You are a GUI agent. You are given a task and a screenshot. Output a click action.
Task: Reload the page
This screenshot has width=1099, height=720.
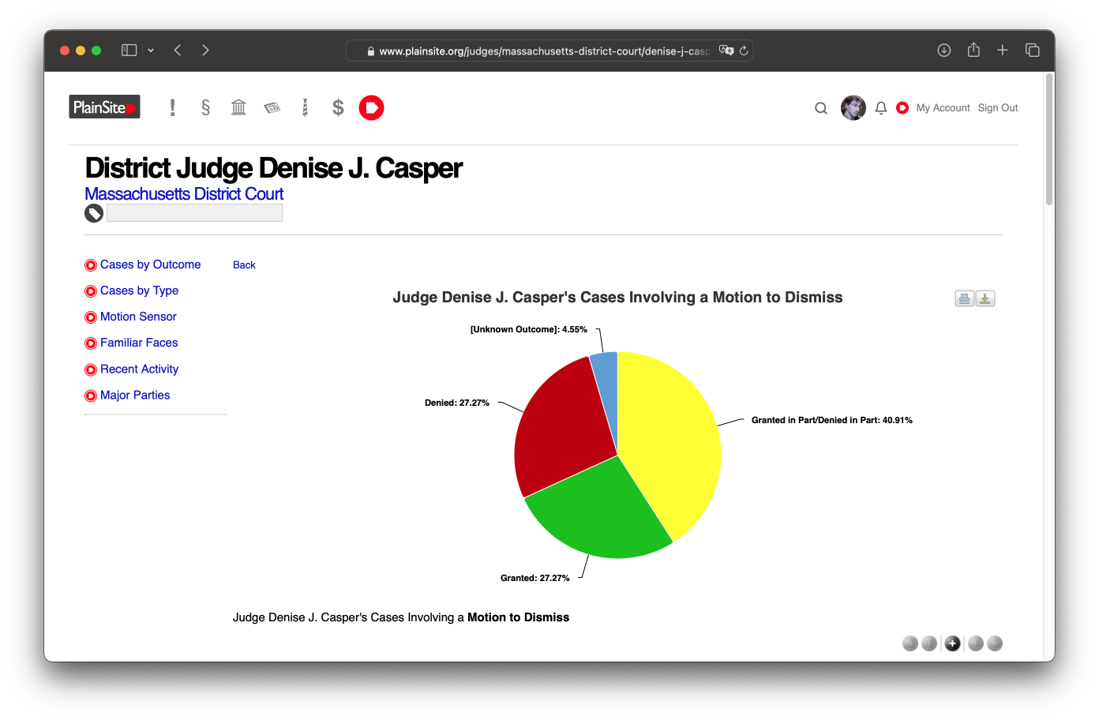(744, 51)
